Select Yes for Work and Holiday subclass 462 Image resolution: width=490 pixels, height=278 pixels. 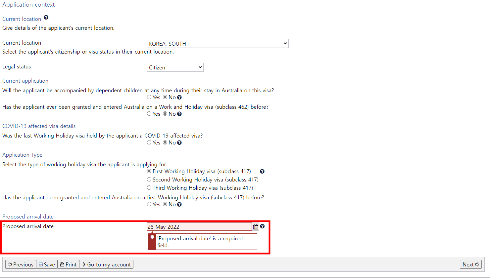tap(149, 114)
